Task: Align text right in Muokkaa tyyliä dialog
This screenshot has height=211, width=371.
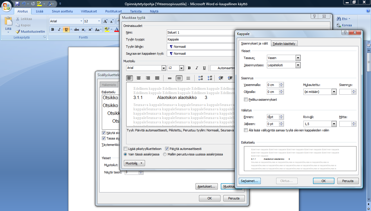Action: [x=148, y=78]
